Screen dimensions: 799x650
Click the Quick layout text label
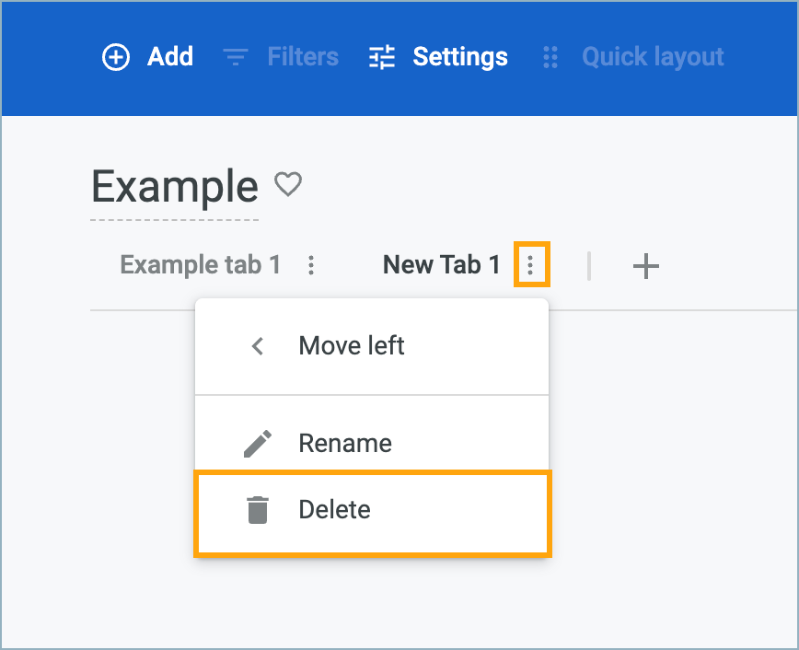click(x=653, y=57)
